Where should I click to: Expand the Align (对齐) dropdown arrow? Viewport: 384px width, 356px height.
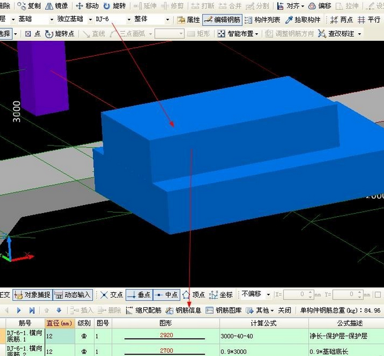[302, 6]
